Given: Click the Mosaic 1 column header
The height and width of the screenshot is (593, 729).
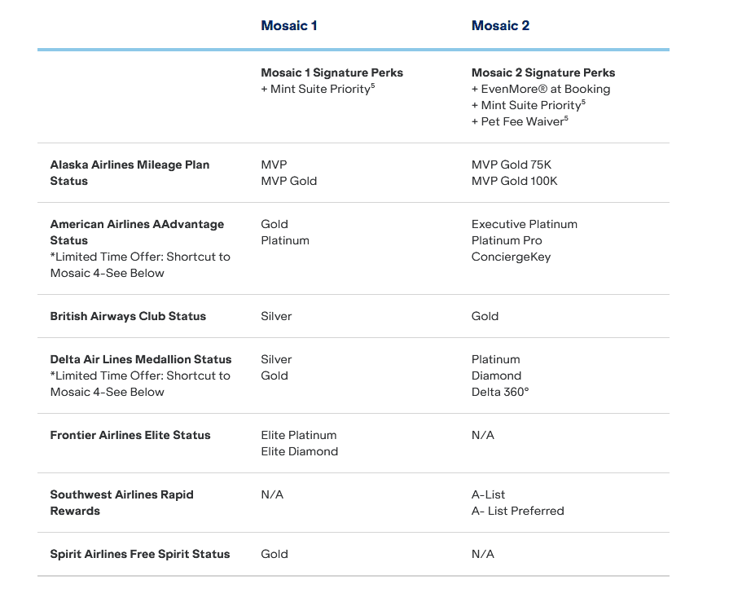Looking at the screenshot, I should pyautogui.click(x=288, y=25).
